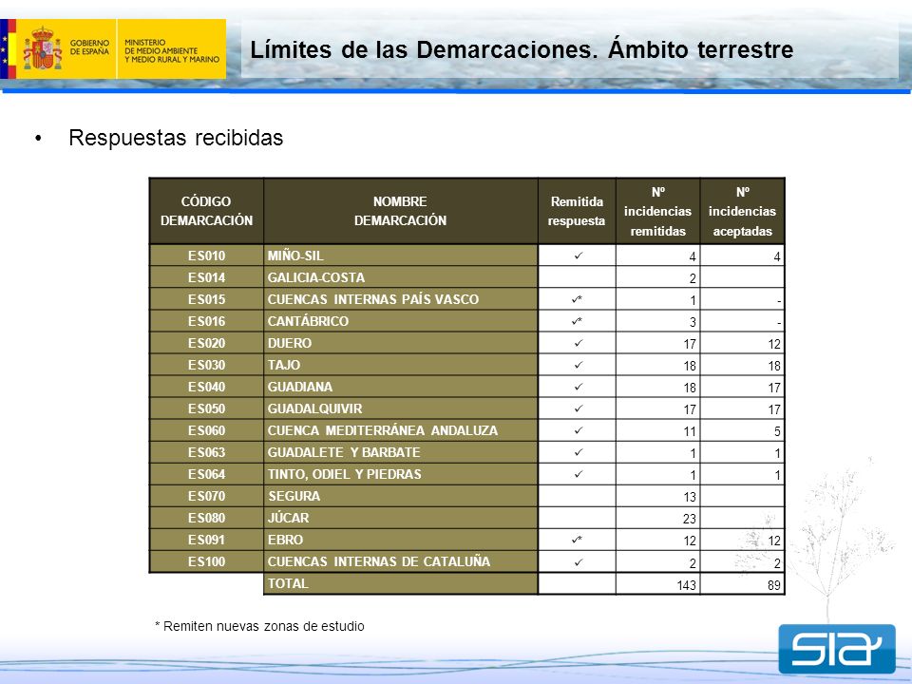Select the ES010 code cell
Viewport: 912px width, 684px height.
pyautogui.click(x=206, y=256)
